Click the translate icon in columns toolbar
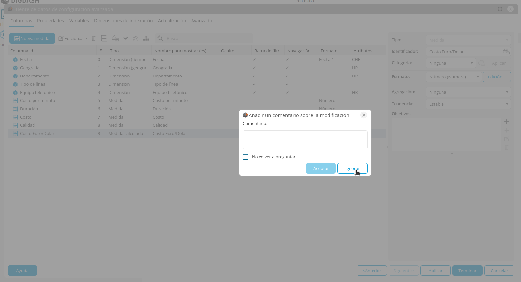This screenshot has height=282, width=521. pyautogui.click(x=115, y=38)
